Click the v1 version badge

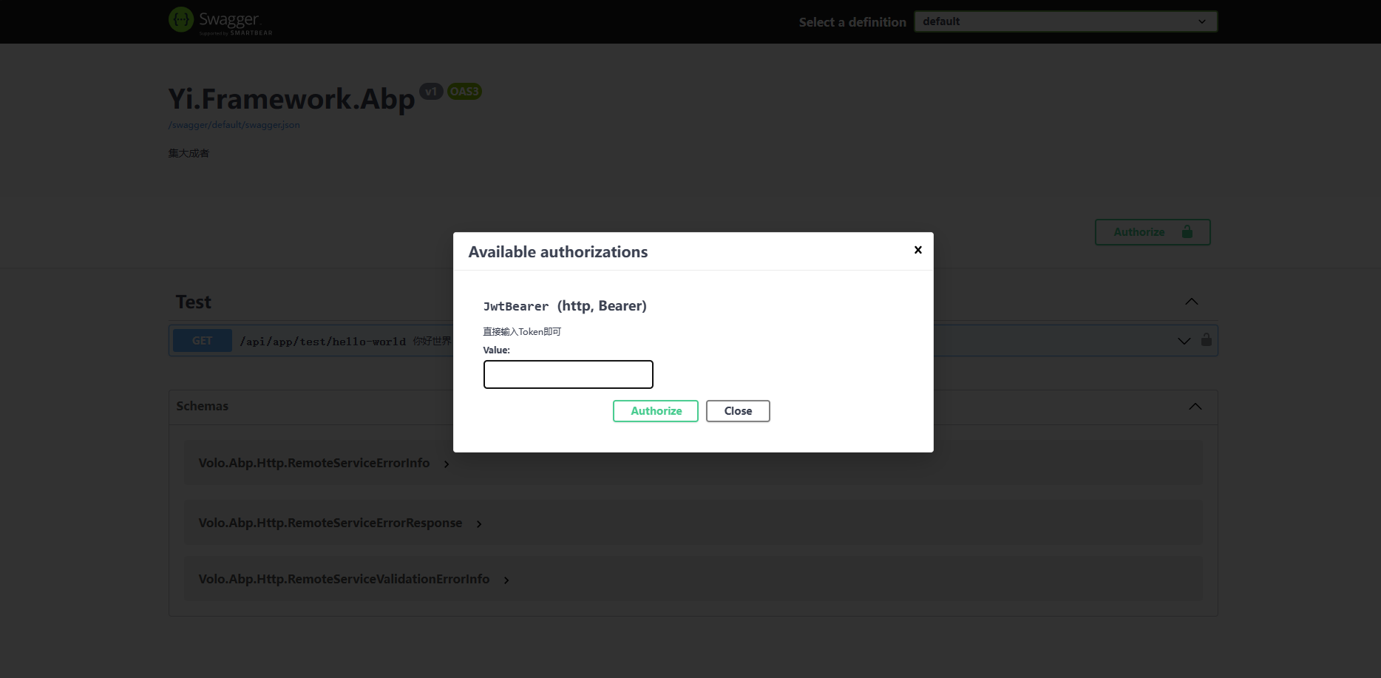(x=431, y=92)
